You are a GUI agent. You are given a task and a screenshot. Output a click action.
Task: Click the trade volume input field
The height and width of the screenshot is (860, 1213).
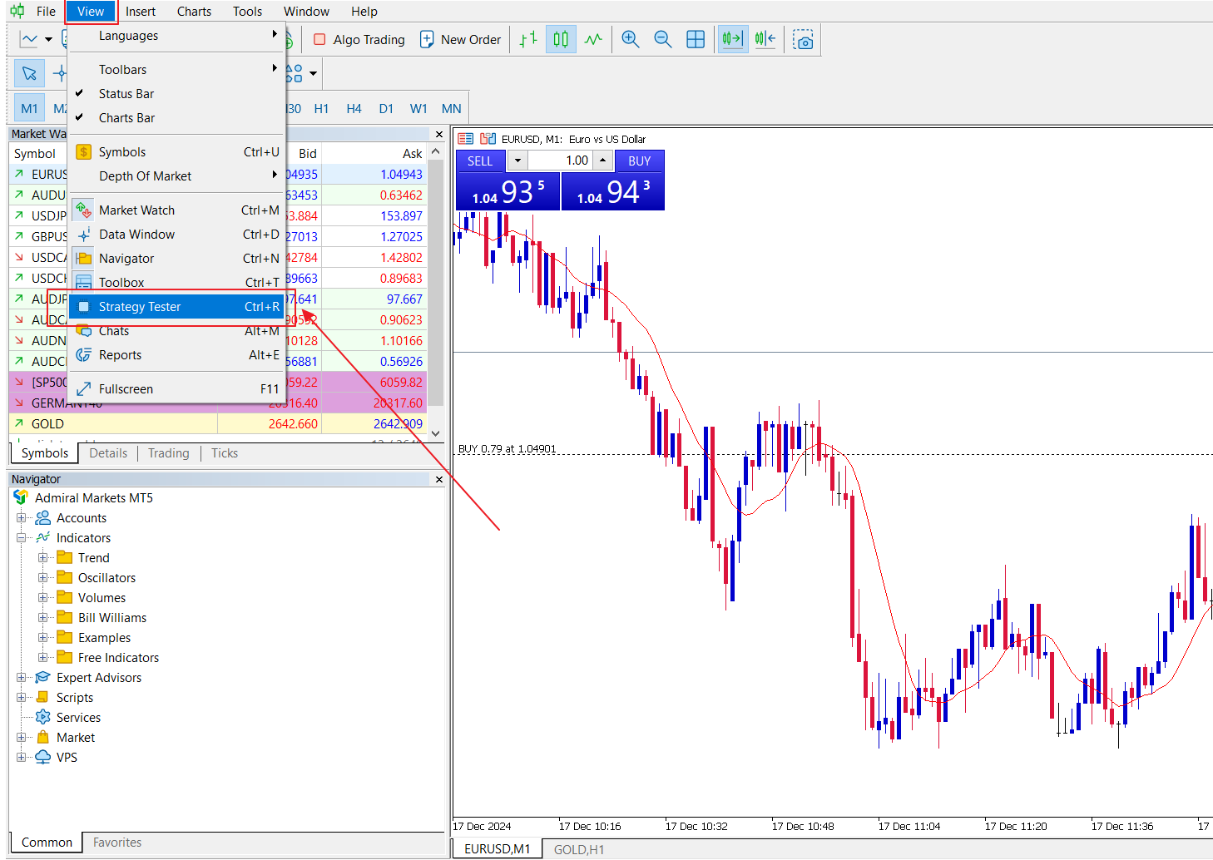pos(560,161)
